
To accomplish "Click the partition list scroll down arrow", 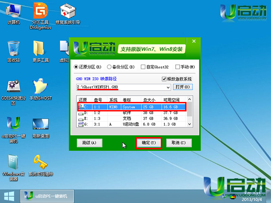I will click(190, 124).
